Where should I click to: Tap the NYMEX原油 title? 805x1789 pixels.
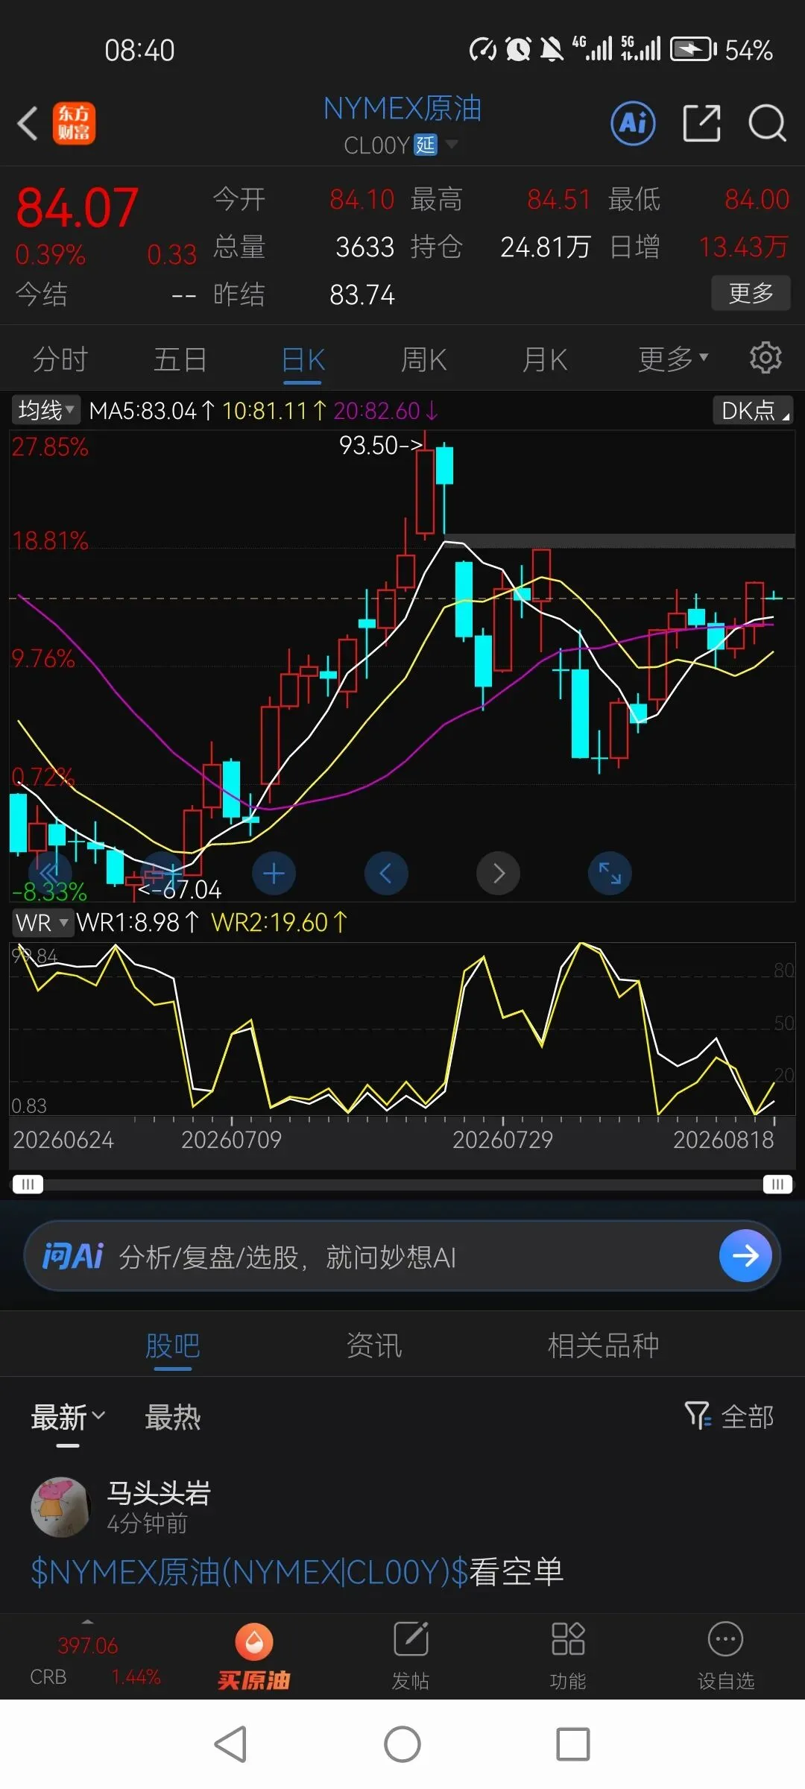(402, 109)
